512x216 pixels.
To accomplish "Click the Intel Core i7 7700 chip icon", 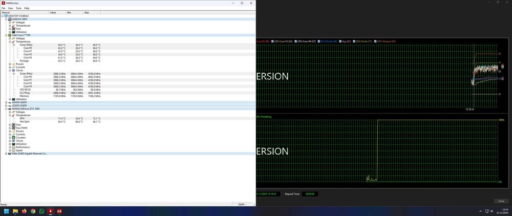I will [10, 35].
